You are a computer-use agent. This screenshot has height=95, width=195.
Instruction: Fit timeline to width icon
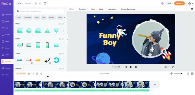coord(192,73)
